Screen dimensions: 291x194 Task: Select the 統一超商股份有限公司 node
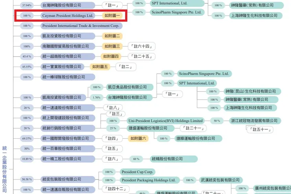point(68,56)
